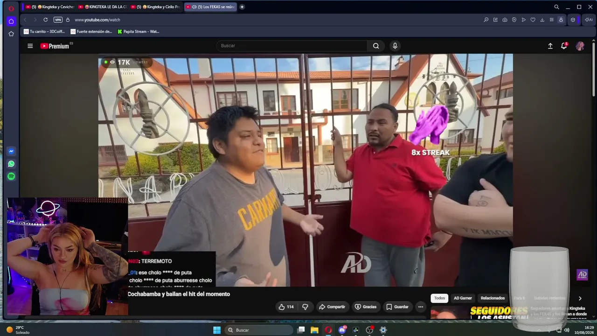Open Opera player send arrow icon
597x336 pixels.
click(523, 20)
